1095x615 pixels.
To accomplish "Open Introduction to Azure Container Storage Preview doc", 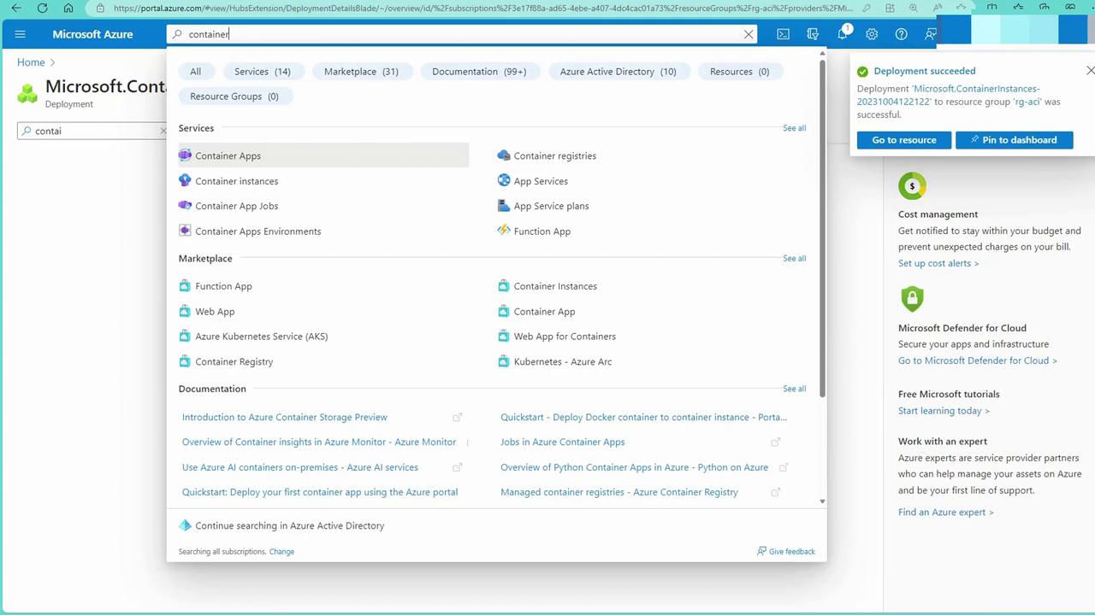I will (285, 417).
